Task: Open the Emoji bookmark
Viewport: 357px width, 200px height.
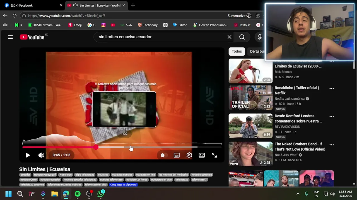Action: 75,25
